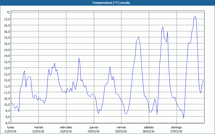
Task: Click the 'jueves' day label
Action: click(x=94, y=128)
